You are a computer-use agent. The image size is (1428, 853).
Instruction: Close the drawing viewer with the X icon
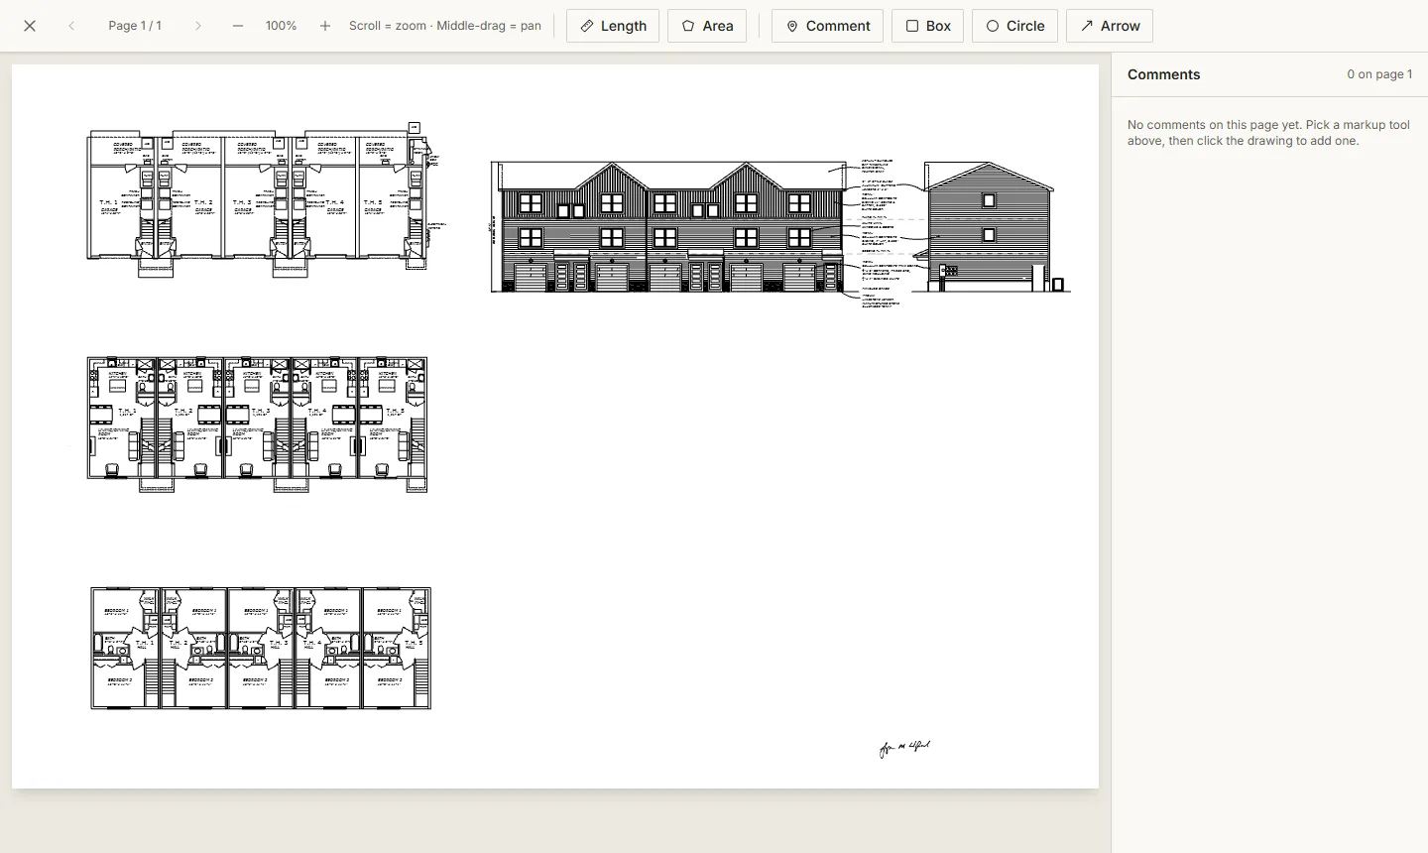tap(30, 26)
